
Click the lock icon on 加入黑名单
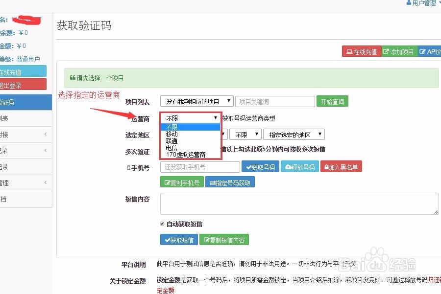(x=326, y=166)
